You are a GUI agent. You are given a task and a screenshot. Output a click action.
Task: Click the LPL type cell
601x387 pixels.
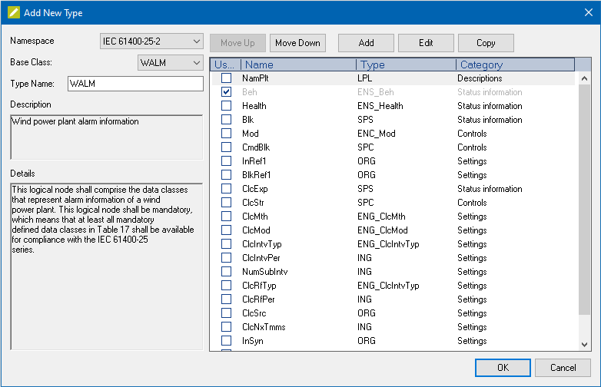364,78
